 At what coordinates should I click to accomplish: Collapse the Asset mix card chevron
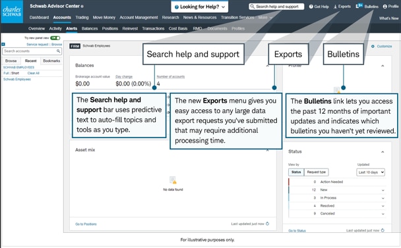(x=268, y=150)
